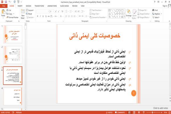Open the REVIEW tab
This screenshot has width=171, height=114.
pos(75,6)
